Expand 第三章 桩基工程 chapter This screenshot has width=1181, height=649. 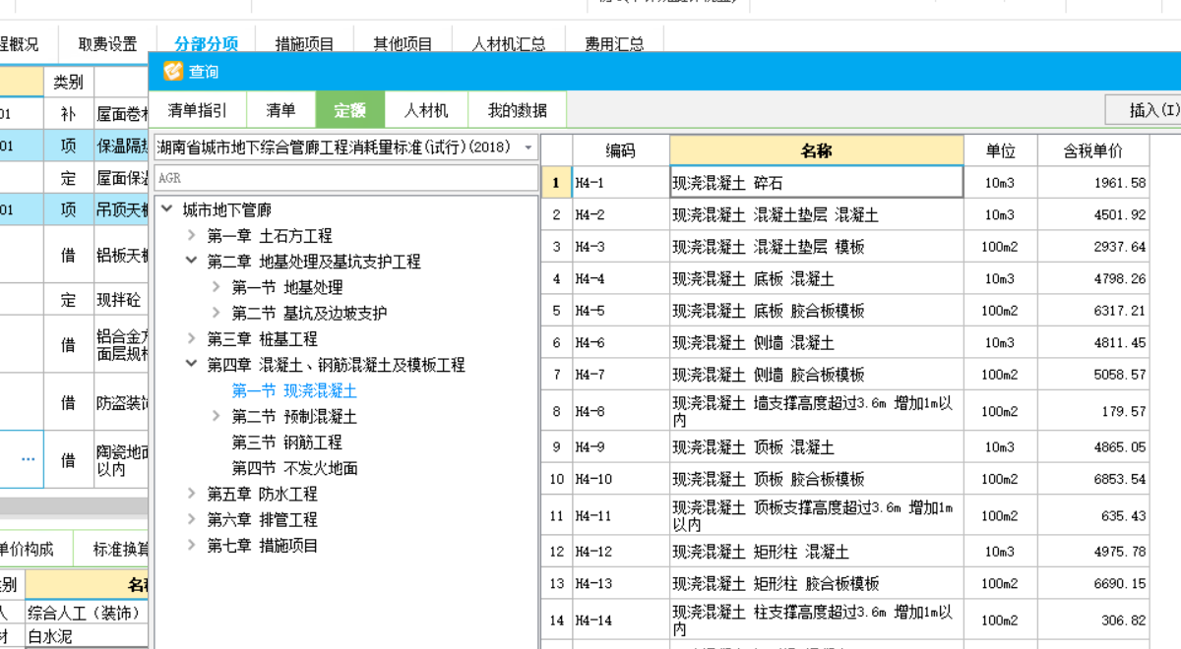pyautogui.click(x=192, y=338)
